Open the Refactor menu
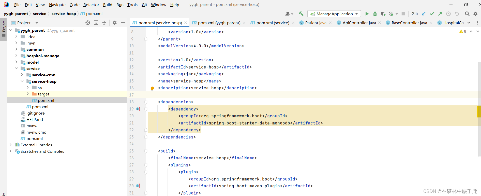 (91, 5)
